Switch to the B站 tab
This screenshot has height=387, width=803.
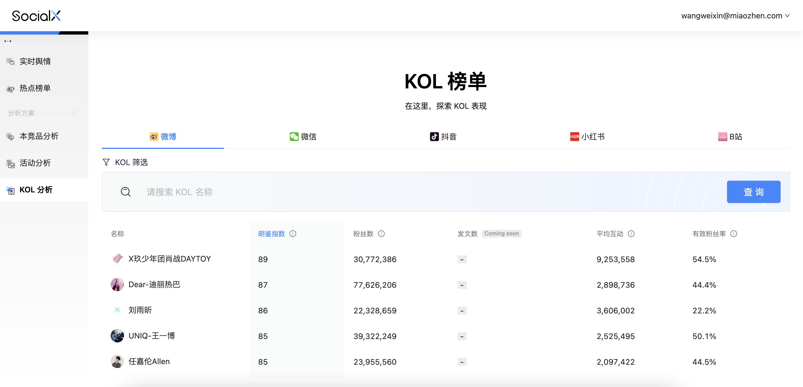(730, 137)
